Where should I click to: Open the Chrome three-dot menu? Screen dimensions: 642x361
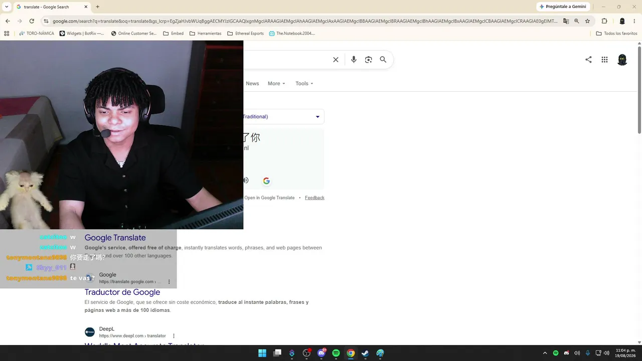pyautogui.click(x=634, y=21)
